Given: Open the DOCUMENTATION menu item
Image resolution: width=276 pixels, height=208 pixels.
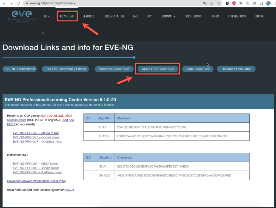Looking at the screenshot, I should 114,16.
